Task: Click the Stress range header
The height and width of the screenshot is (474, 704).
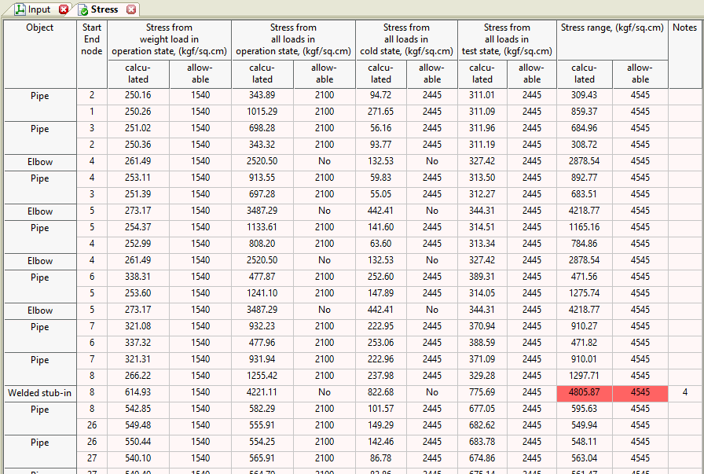Action: [x=612, y=39]
